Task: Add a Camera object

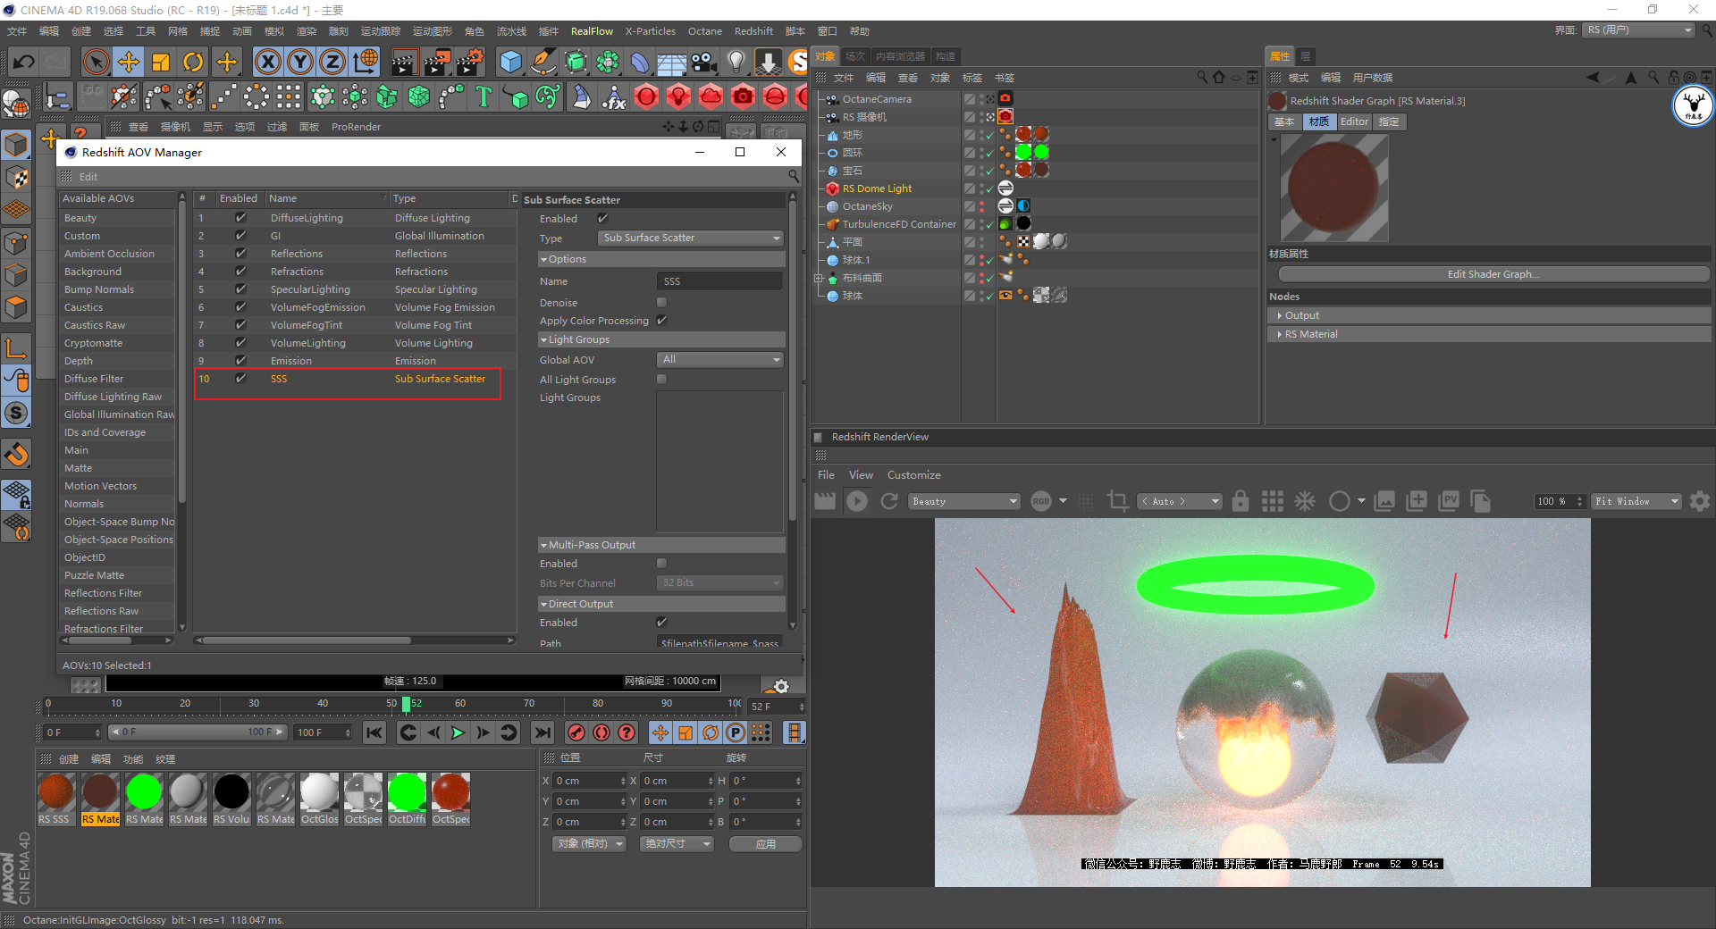Action: pyautogui.click(x=704, y=62)
